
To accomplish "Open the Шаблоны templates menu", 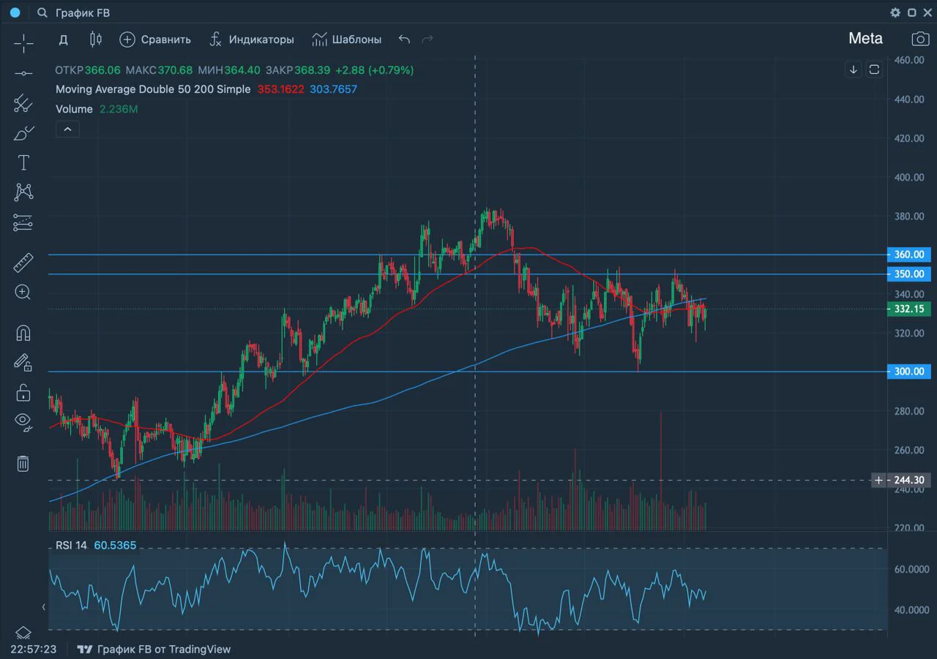I will [346, 39].
